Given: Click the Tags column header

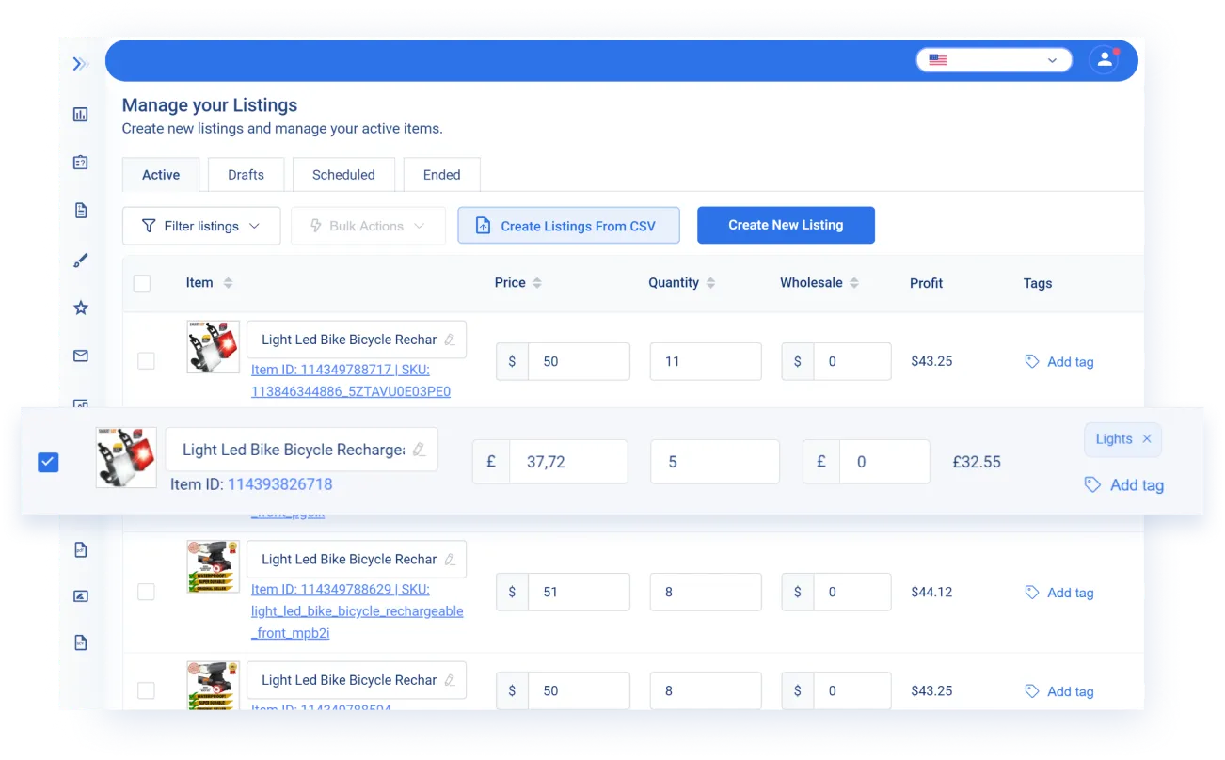Looking at the screenshot, I should point(1038,283).
